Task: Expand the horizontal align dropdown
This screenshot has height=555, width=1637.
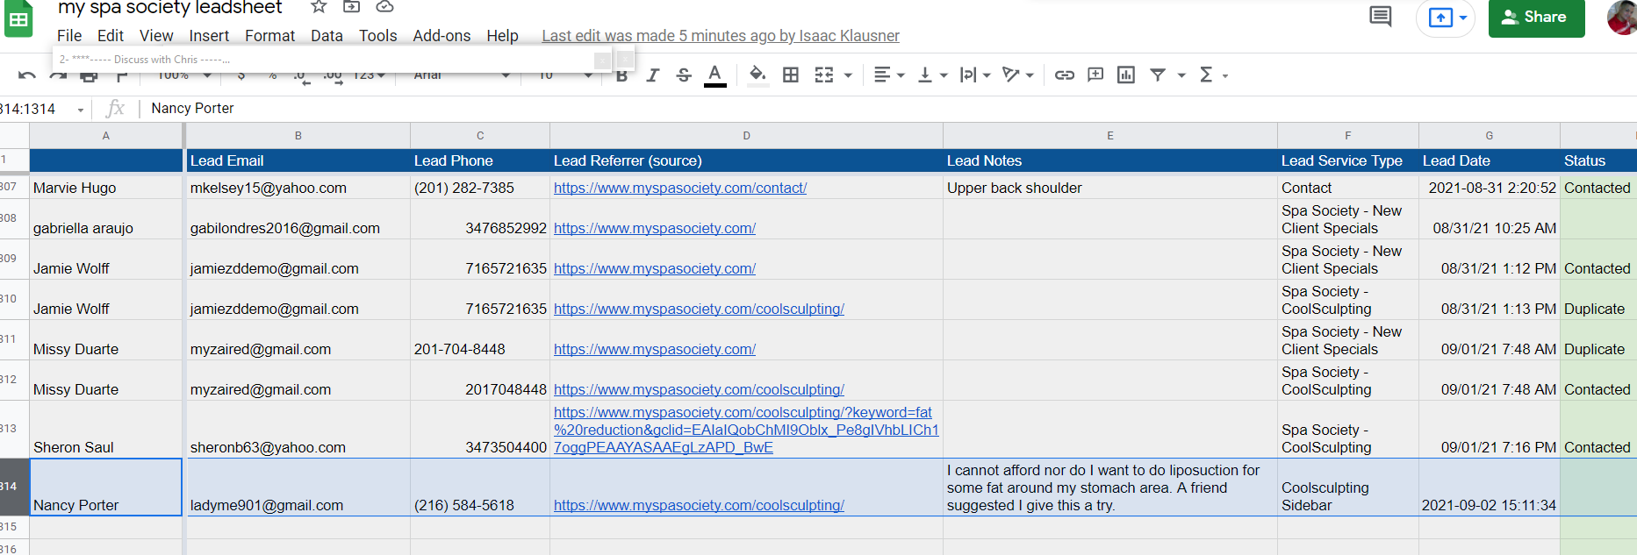Action: [x=889, y=75]
